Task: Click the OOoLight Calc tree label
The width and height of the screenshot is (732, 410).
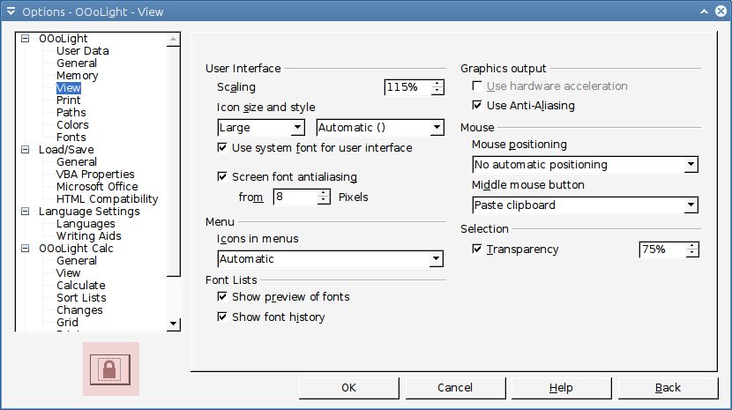Action: [x=76, y=248]
